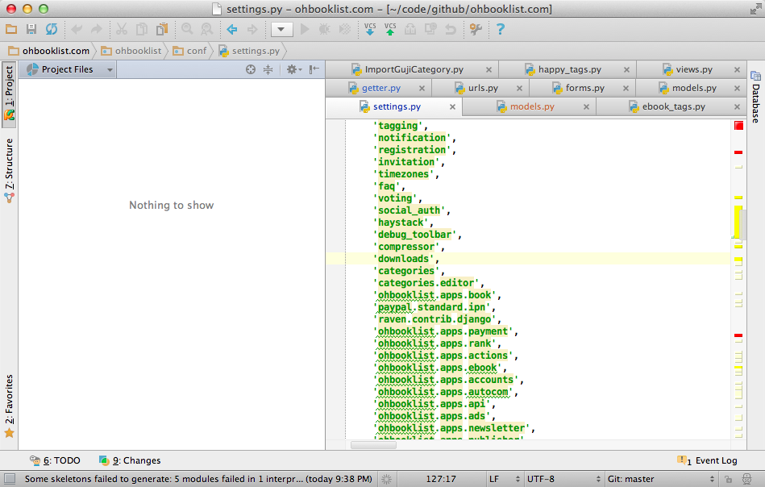This screenshot has width=765, height=487.
Task: Navigate back with the blue left arrow
Action: tap(232, 29)
